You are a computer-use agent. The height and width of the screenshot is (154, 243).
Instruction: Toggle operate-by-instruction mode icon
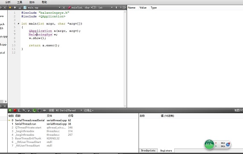[x=39, y=111]
